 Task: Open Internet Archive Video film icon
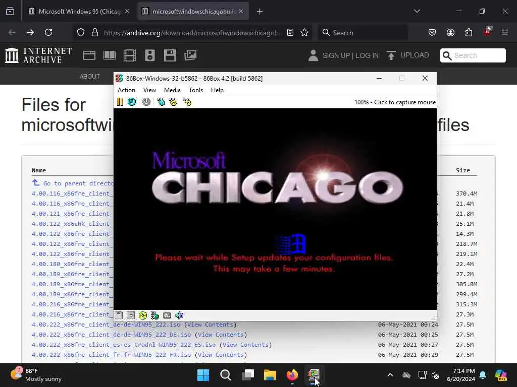coord(130,55)
